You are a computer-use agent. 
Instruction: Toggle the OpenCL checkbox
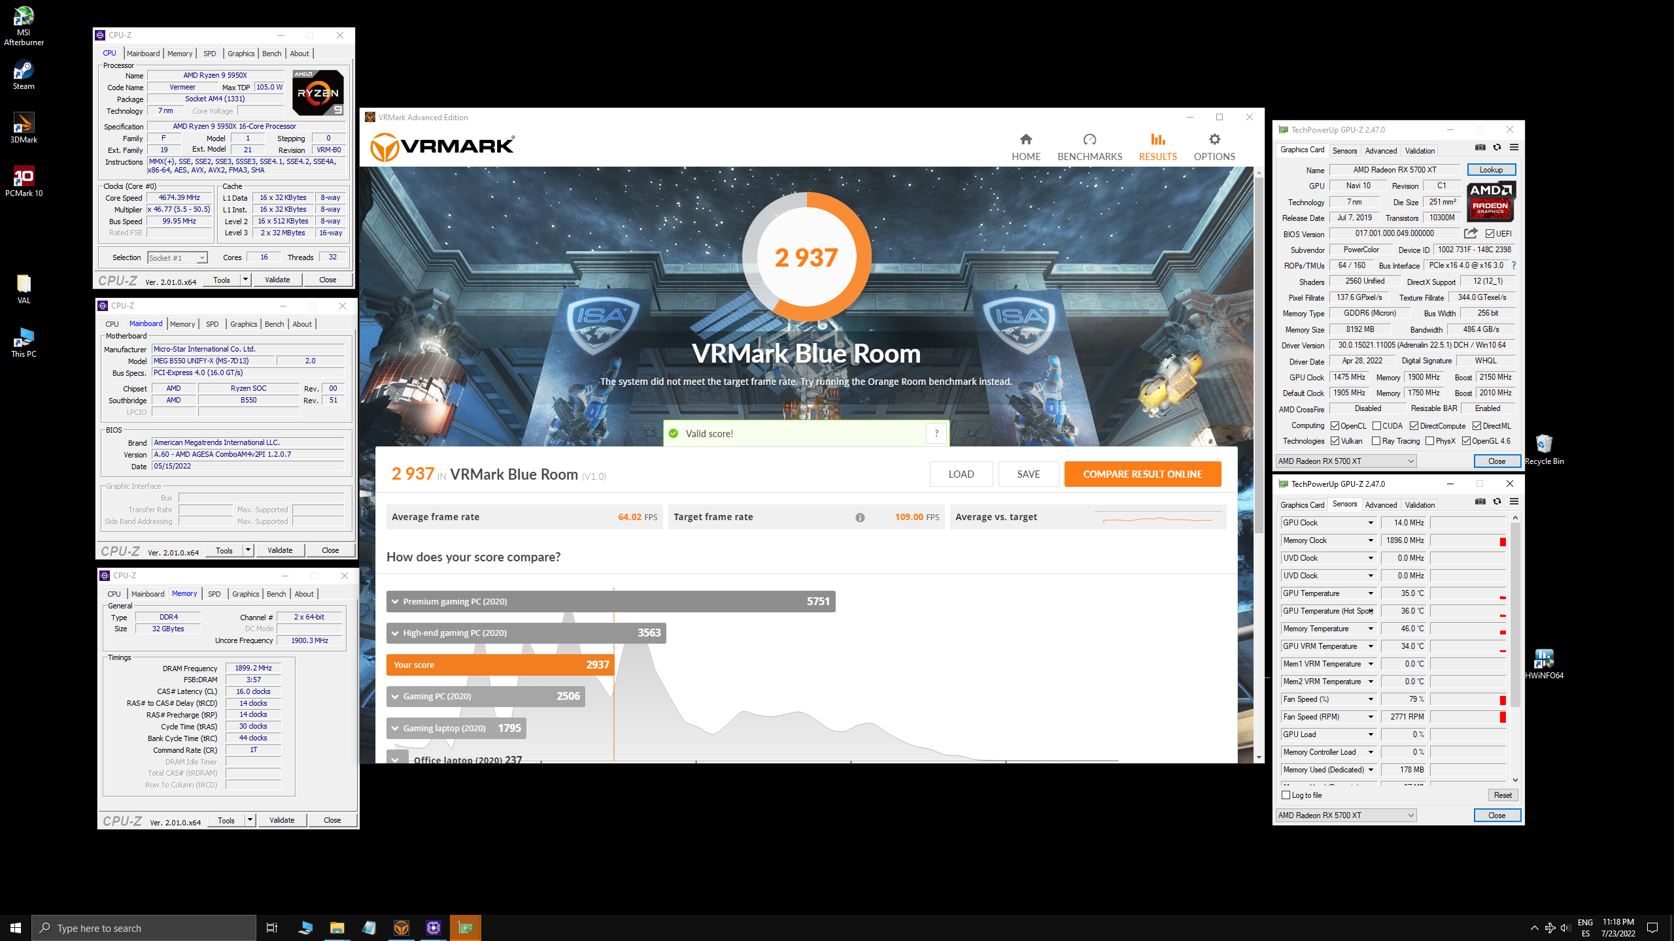(1335, 426)
